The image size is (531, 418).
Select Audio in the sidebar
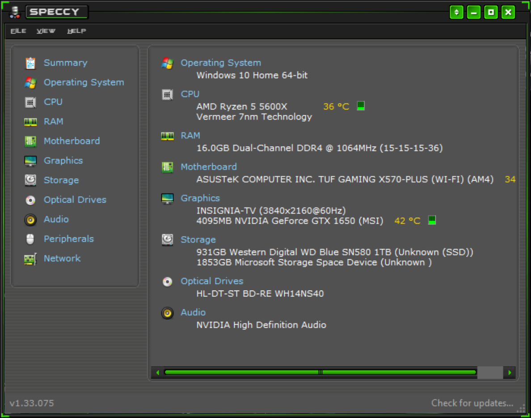(x=56, y=220)
